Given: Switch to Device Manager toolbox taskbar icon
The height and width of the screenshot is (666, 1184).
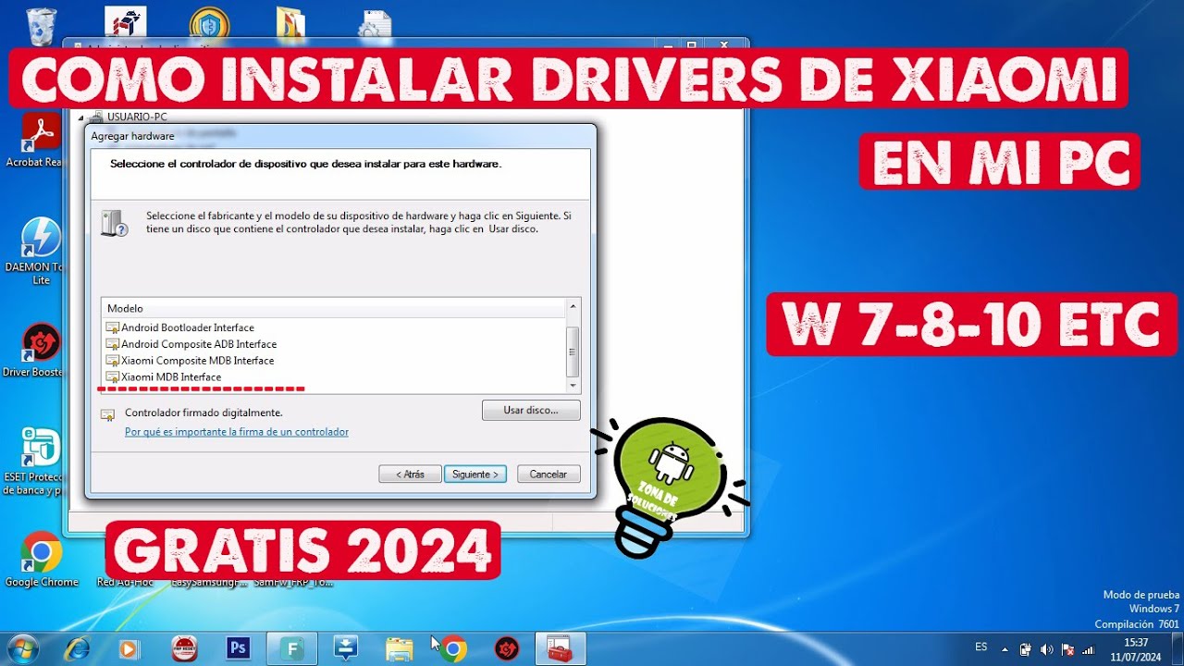Looking at the screenshot, I should click(561, 648).
